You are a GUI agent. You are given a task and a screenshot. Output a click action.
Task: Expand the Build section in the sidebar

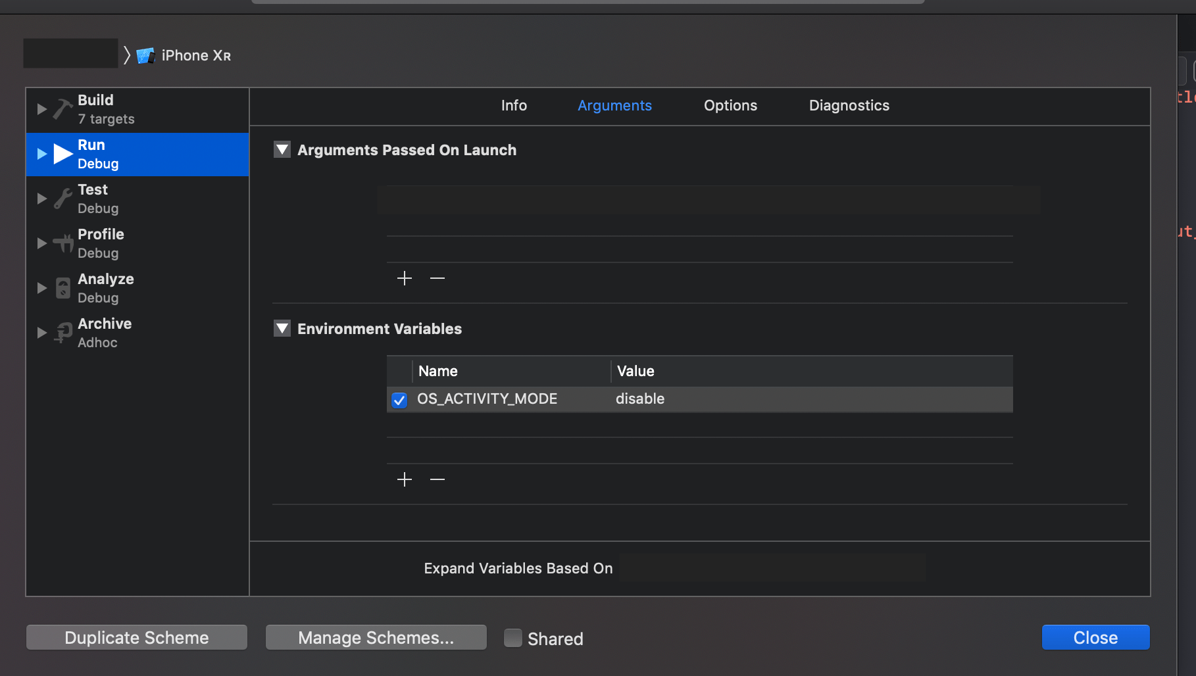pos(41,109)
